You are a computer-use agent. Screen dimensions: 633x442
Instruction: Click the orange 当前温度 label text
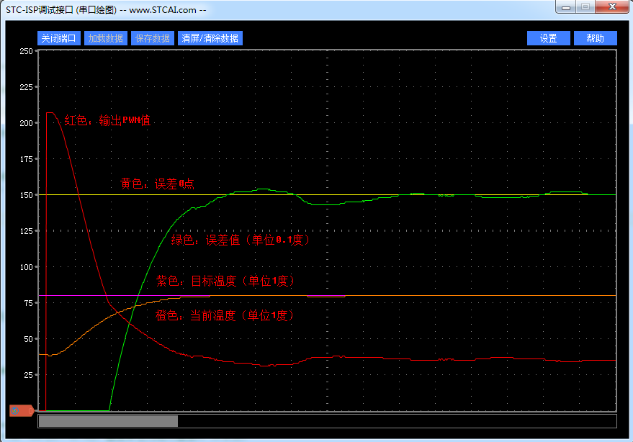point(225,315)
